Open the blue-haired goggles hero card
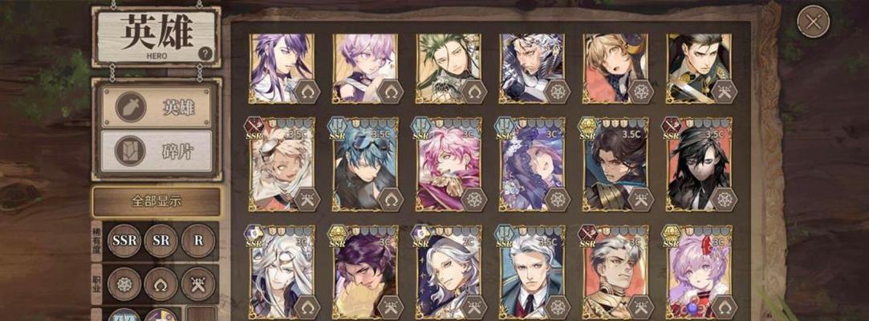This screenshot has height=321, width=869. [x=365, y=164]
